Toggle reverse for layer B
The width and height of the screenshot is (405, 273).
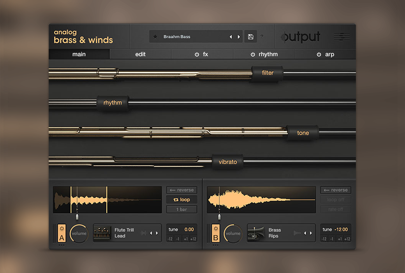point(336,190)
